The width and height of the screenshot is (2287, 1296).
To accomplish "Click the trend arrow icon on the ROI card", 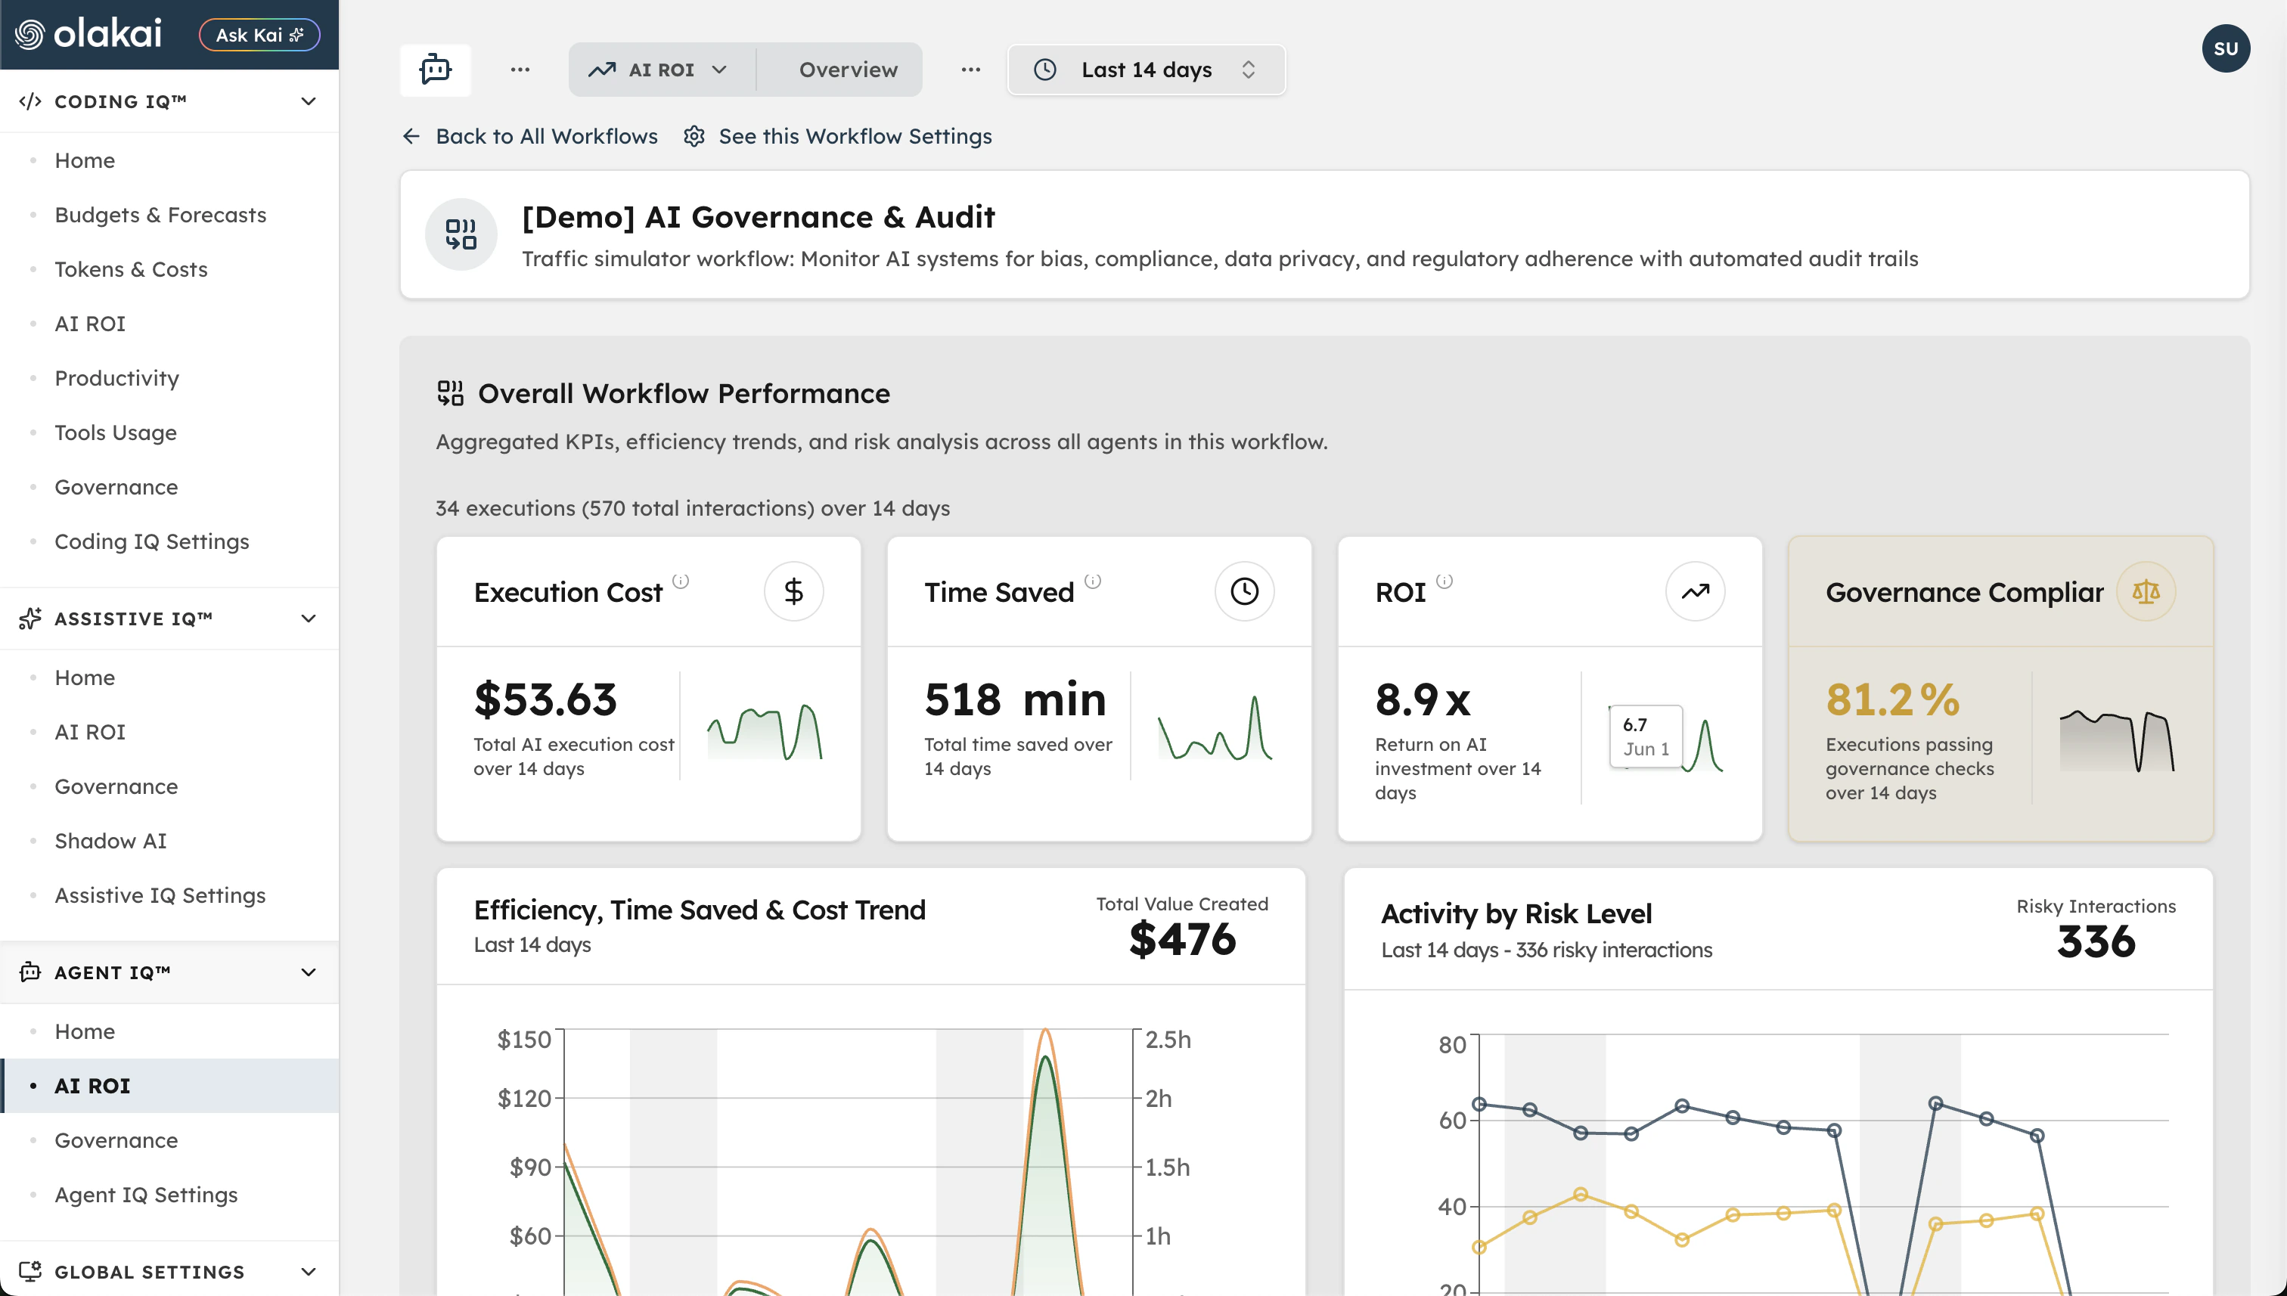I will [1695, 591].
